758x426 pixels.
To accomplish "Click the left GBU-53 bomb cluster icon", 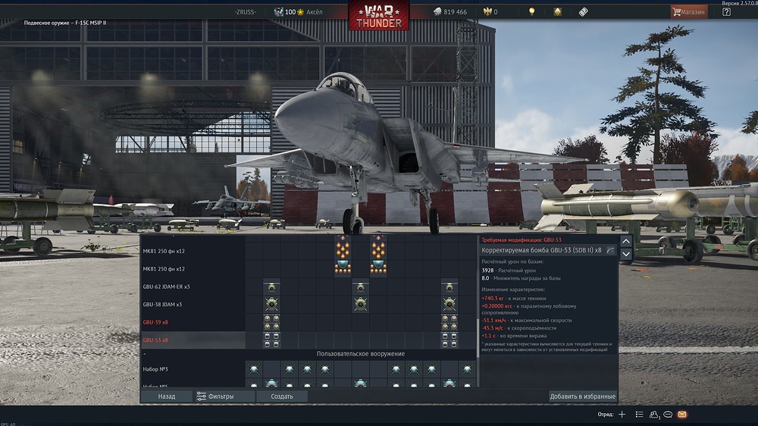I will tap(271, 340).
